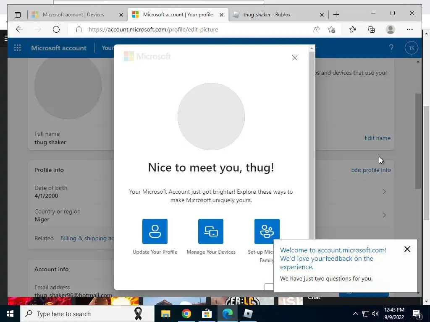The width and height of the screenshot is (430, 322).
Task: Click the page's vertical scrollbar
Action: (x=418, y=141)
